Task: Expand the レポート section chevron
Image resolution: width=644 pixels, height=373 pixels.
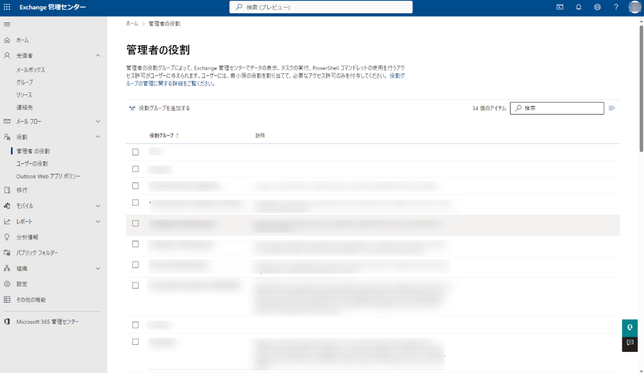Action: [x=98, y=221]
